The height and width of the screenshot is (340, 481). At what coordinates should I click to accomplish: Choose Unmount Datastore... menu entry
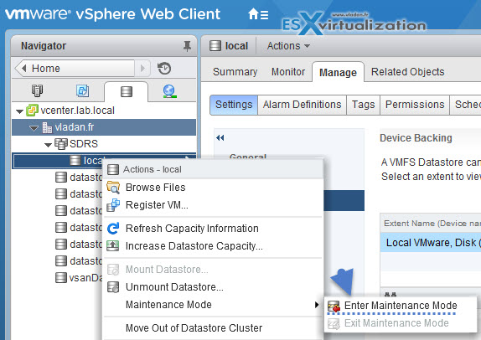pyautogui.click(x=214, y=287)
